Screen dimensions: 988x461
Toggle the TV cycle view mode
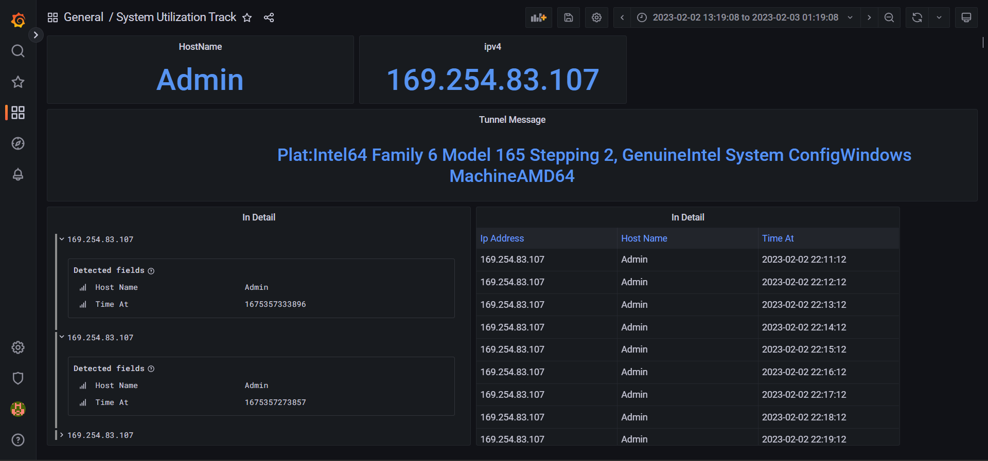click(x=966, y=17)
